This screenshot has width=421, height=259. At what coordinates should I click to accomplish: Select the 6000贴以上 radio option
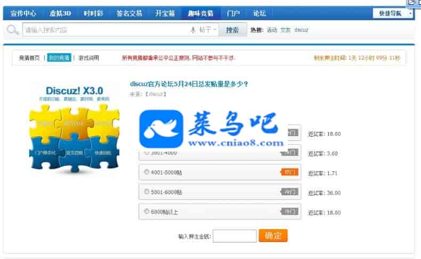[x=147, y=211]
